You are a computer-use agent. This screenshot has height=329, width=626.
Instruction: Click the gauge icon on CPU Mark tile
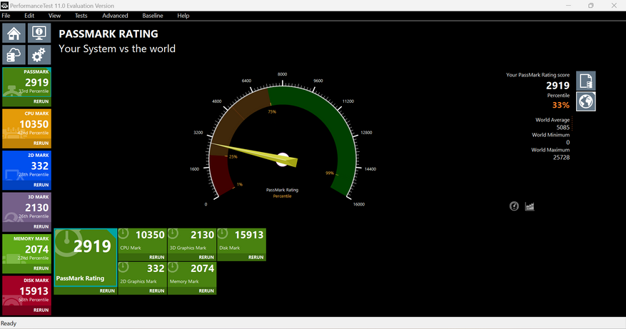tap(123, 233)
